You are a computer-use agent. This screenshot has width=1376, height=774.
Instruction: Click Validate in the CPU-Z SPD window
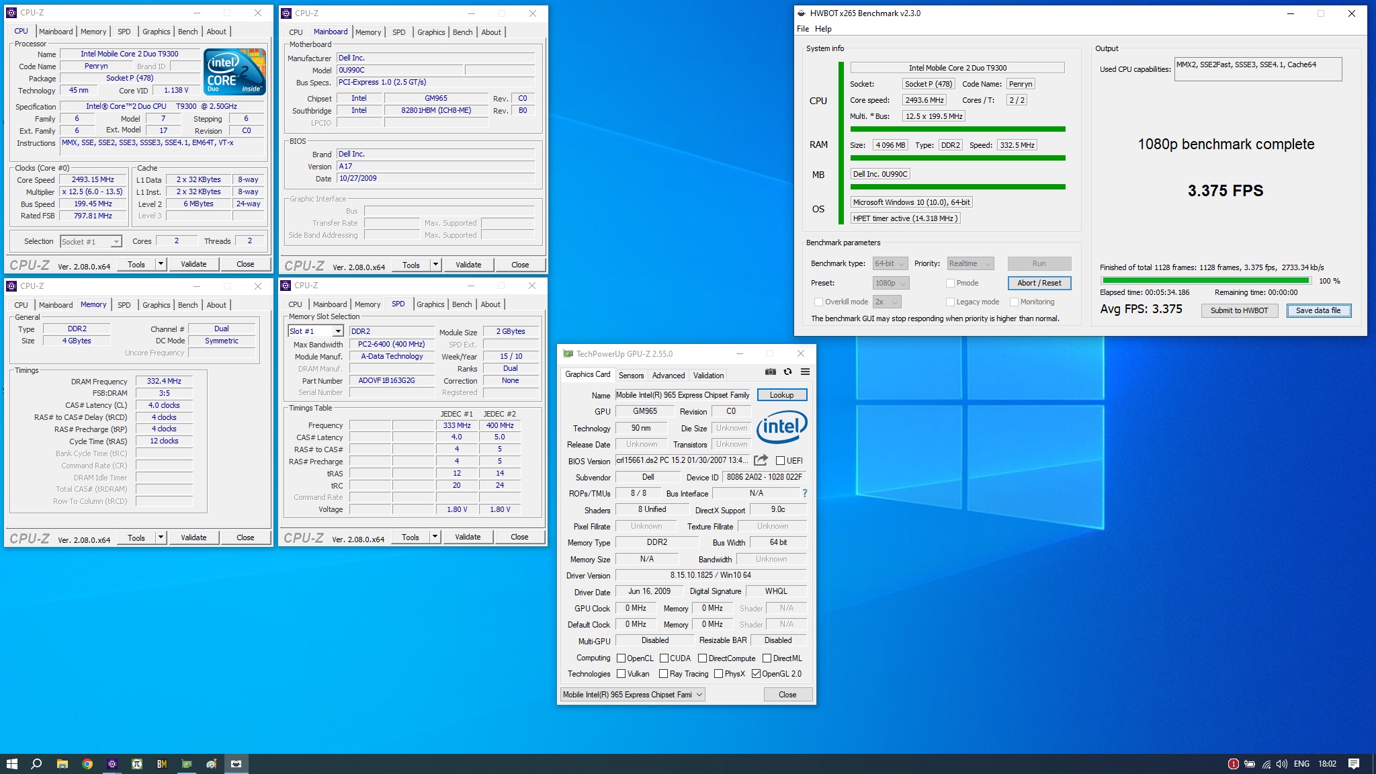click(x=468, y=537)
